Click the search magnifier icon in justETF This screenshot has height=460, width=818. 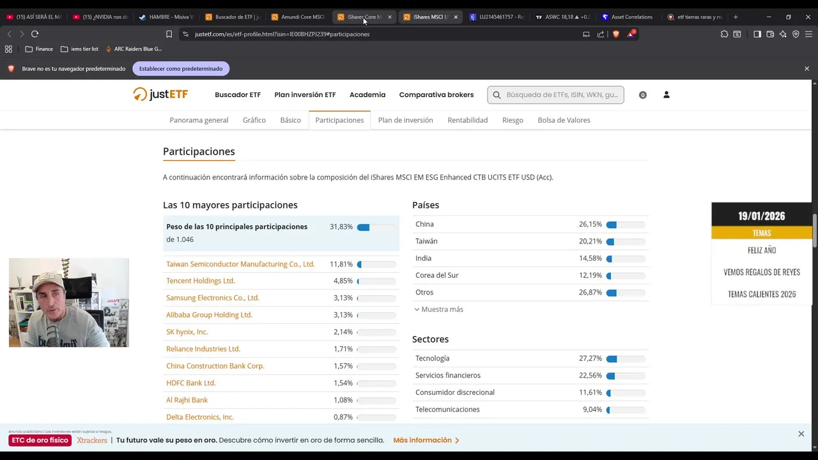click(497, 95)
